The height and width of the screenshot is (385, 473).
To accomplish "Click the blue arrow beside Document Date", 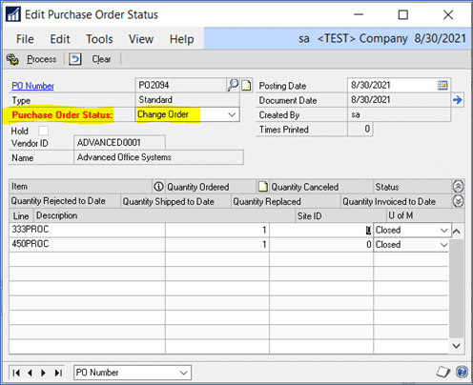I will (458, 100).
